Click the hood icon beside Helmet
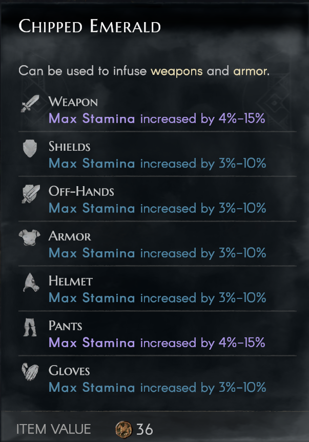The image size is (309, 442). (30, 282)
